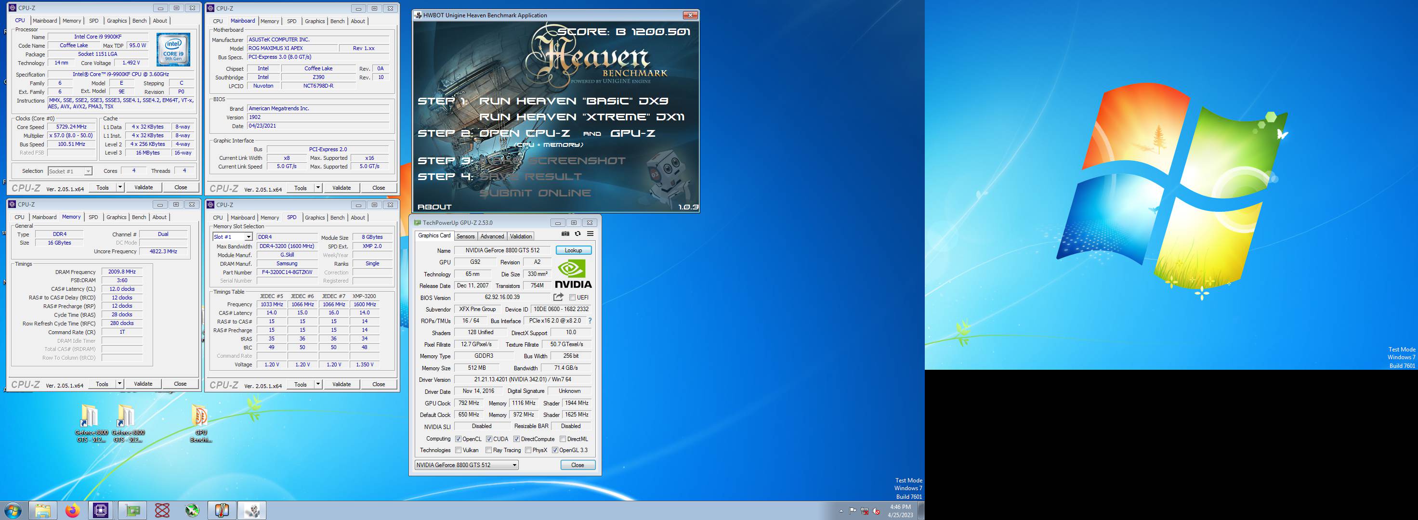
Task: Click the DRAM Frequency value 2009.8 MHz
Action: (x=122, y=272)
